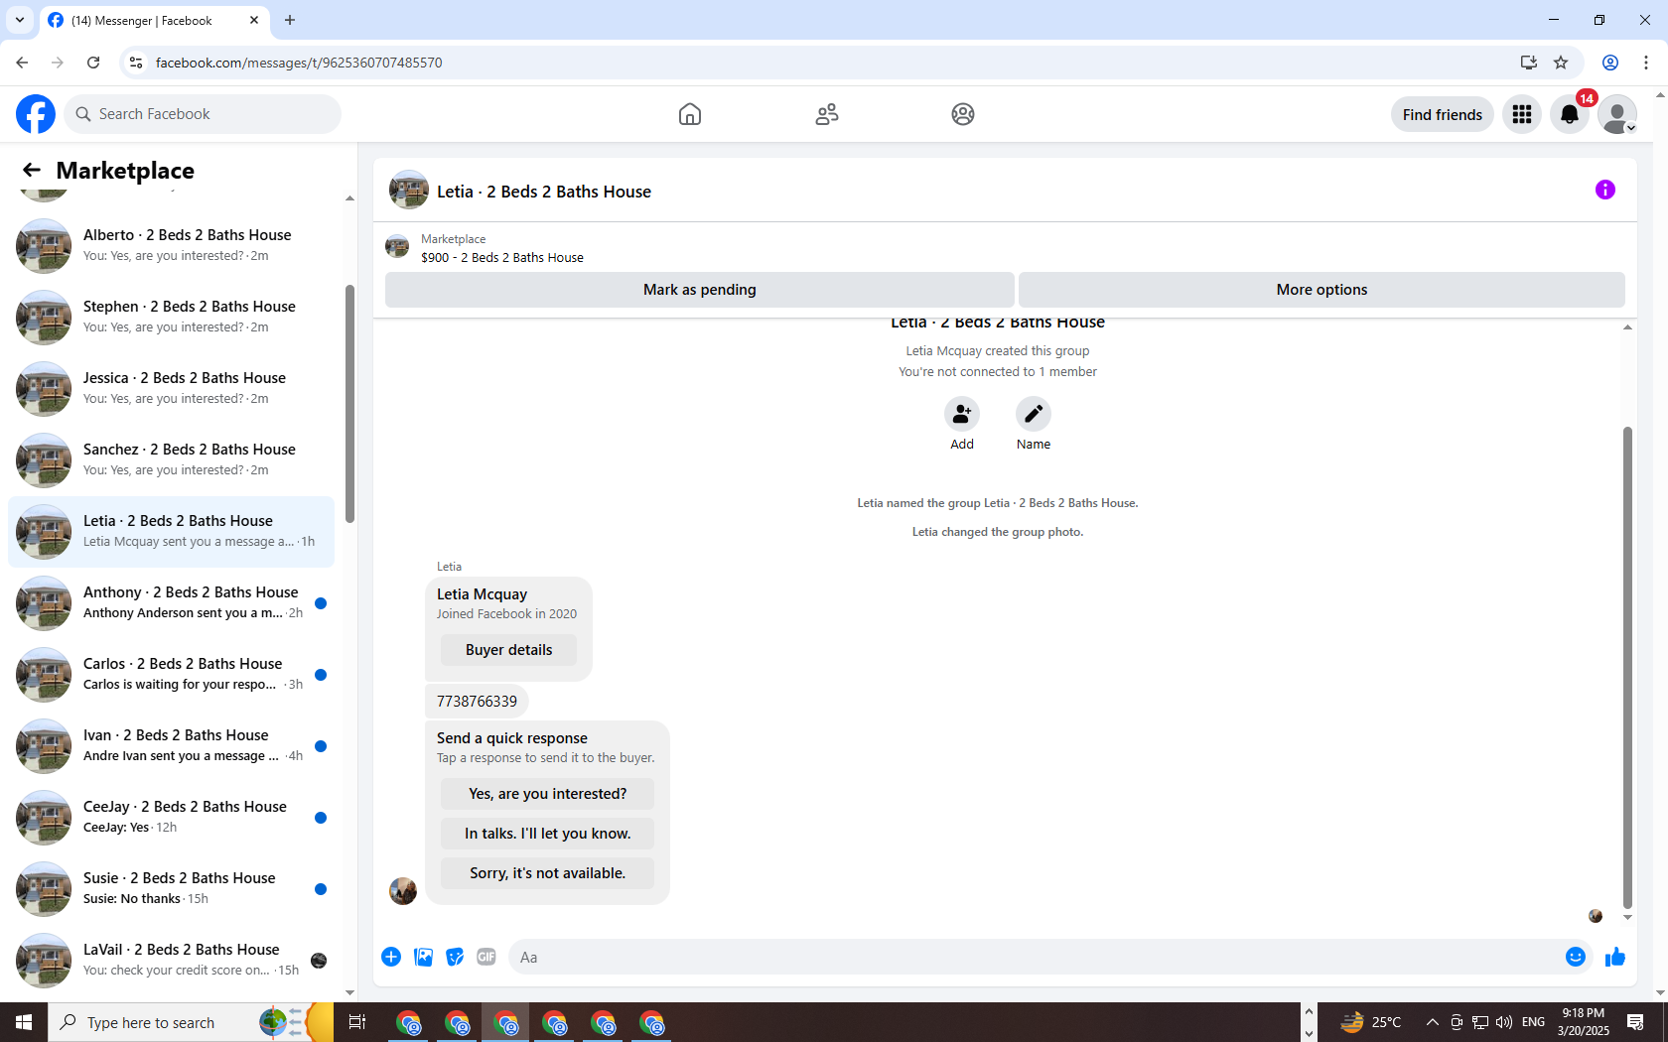Click More options button
The height and width of the screenshot is (1042, 1668).
[x=1321, y=290]
